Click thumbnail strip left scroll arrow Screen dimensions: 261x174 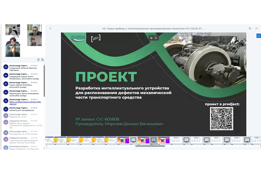46,146
